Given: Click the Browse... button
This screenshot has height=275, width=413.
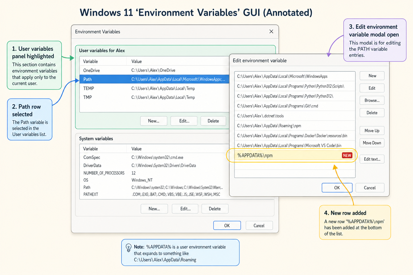Looking at the screenshot, I should coord(372,100).
